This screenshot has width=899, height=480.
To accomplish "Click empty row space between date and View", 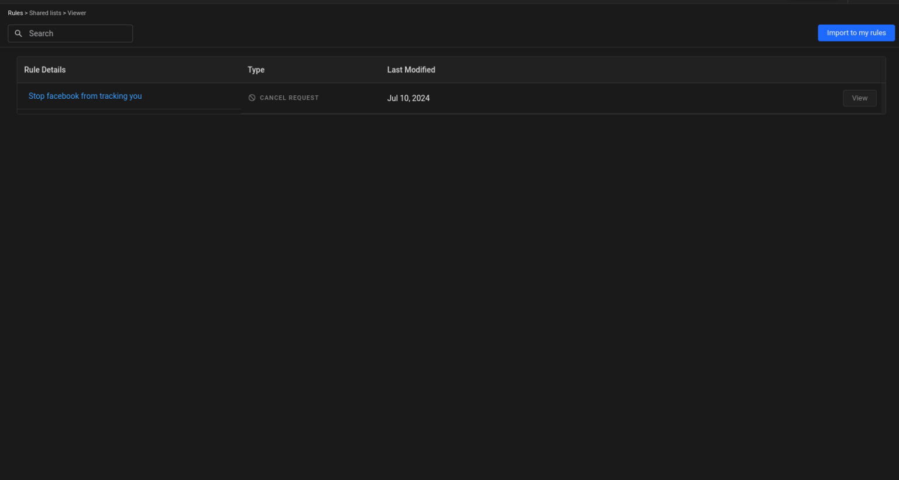I will click(632, 98).
